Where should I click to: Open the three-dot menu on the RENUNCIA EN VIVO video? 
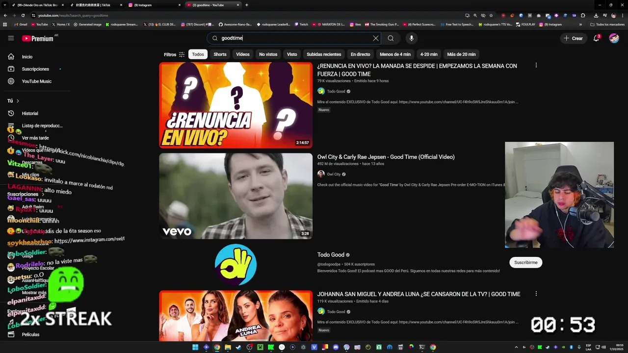point(536,65)
